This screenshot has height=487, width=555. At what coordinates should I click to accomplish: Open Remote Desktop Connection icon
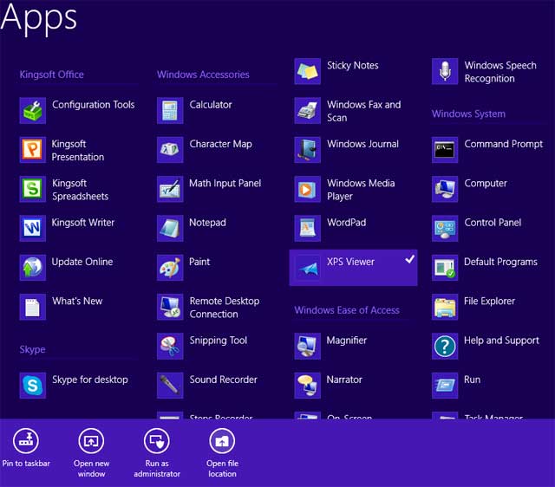[x=170, y=307]
